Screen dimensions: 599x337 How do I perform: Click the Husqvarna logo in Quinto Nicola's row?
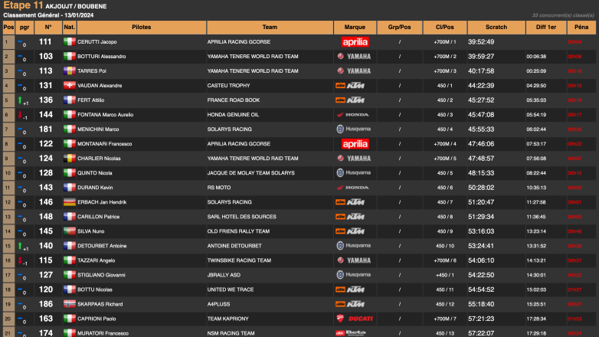pyautogui.click(x=353, y=173)
